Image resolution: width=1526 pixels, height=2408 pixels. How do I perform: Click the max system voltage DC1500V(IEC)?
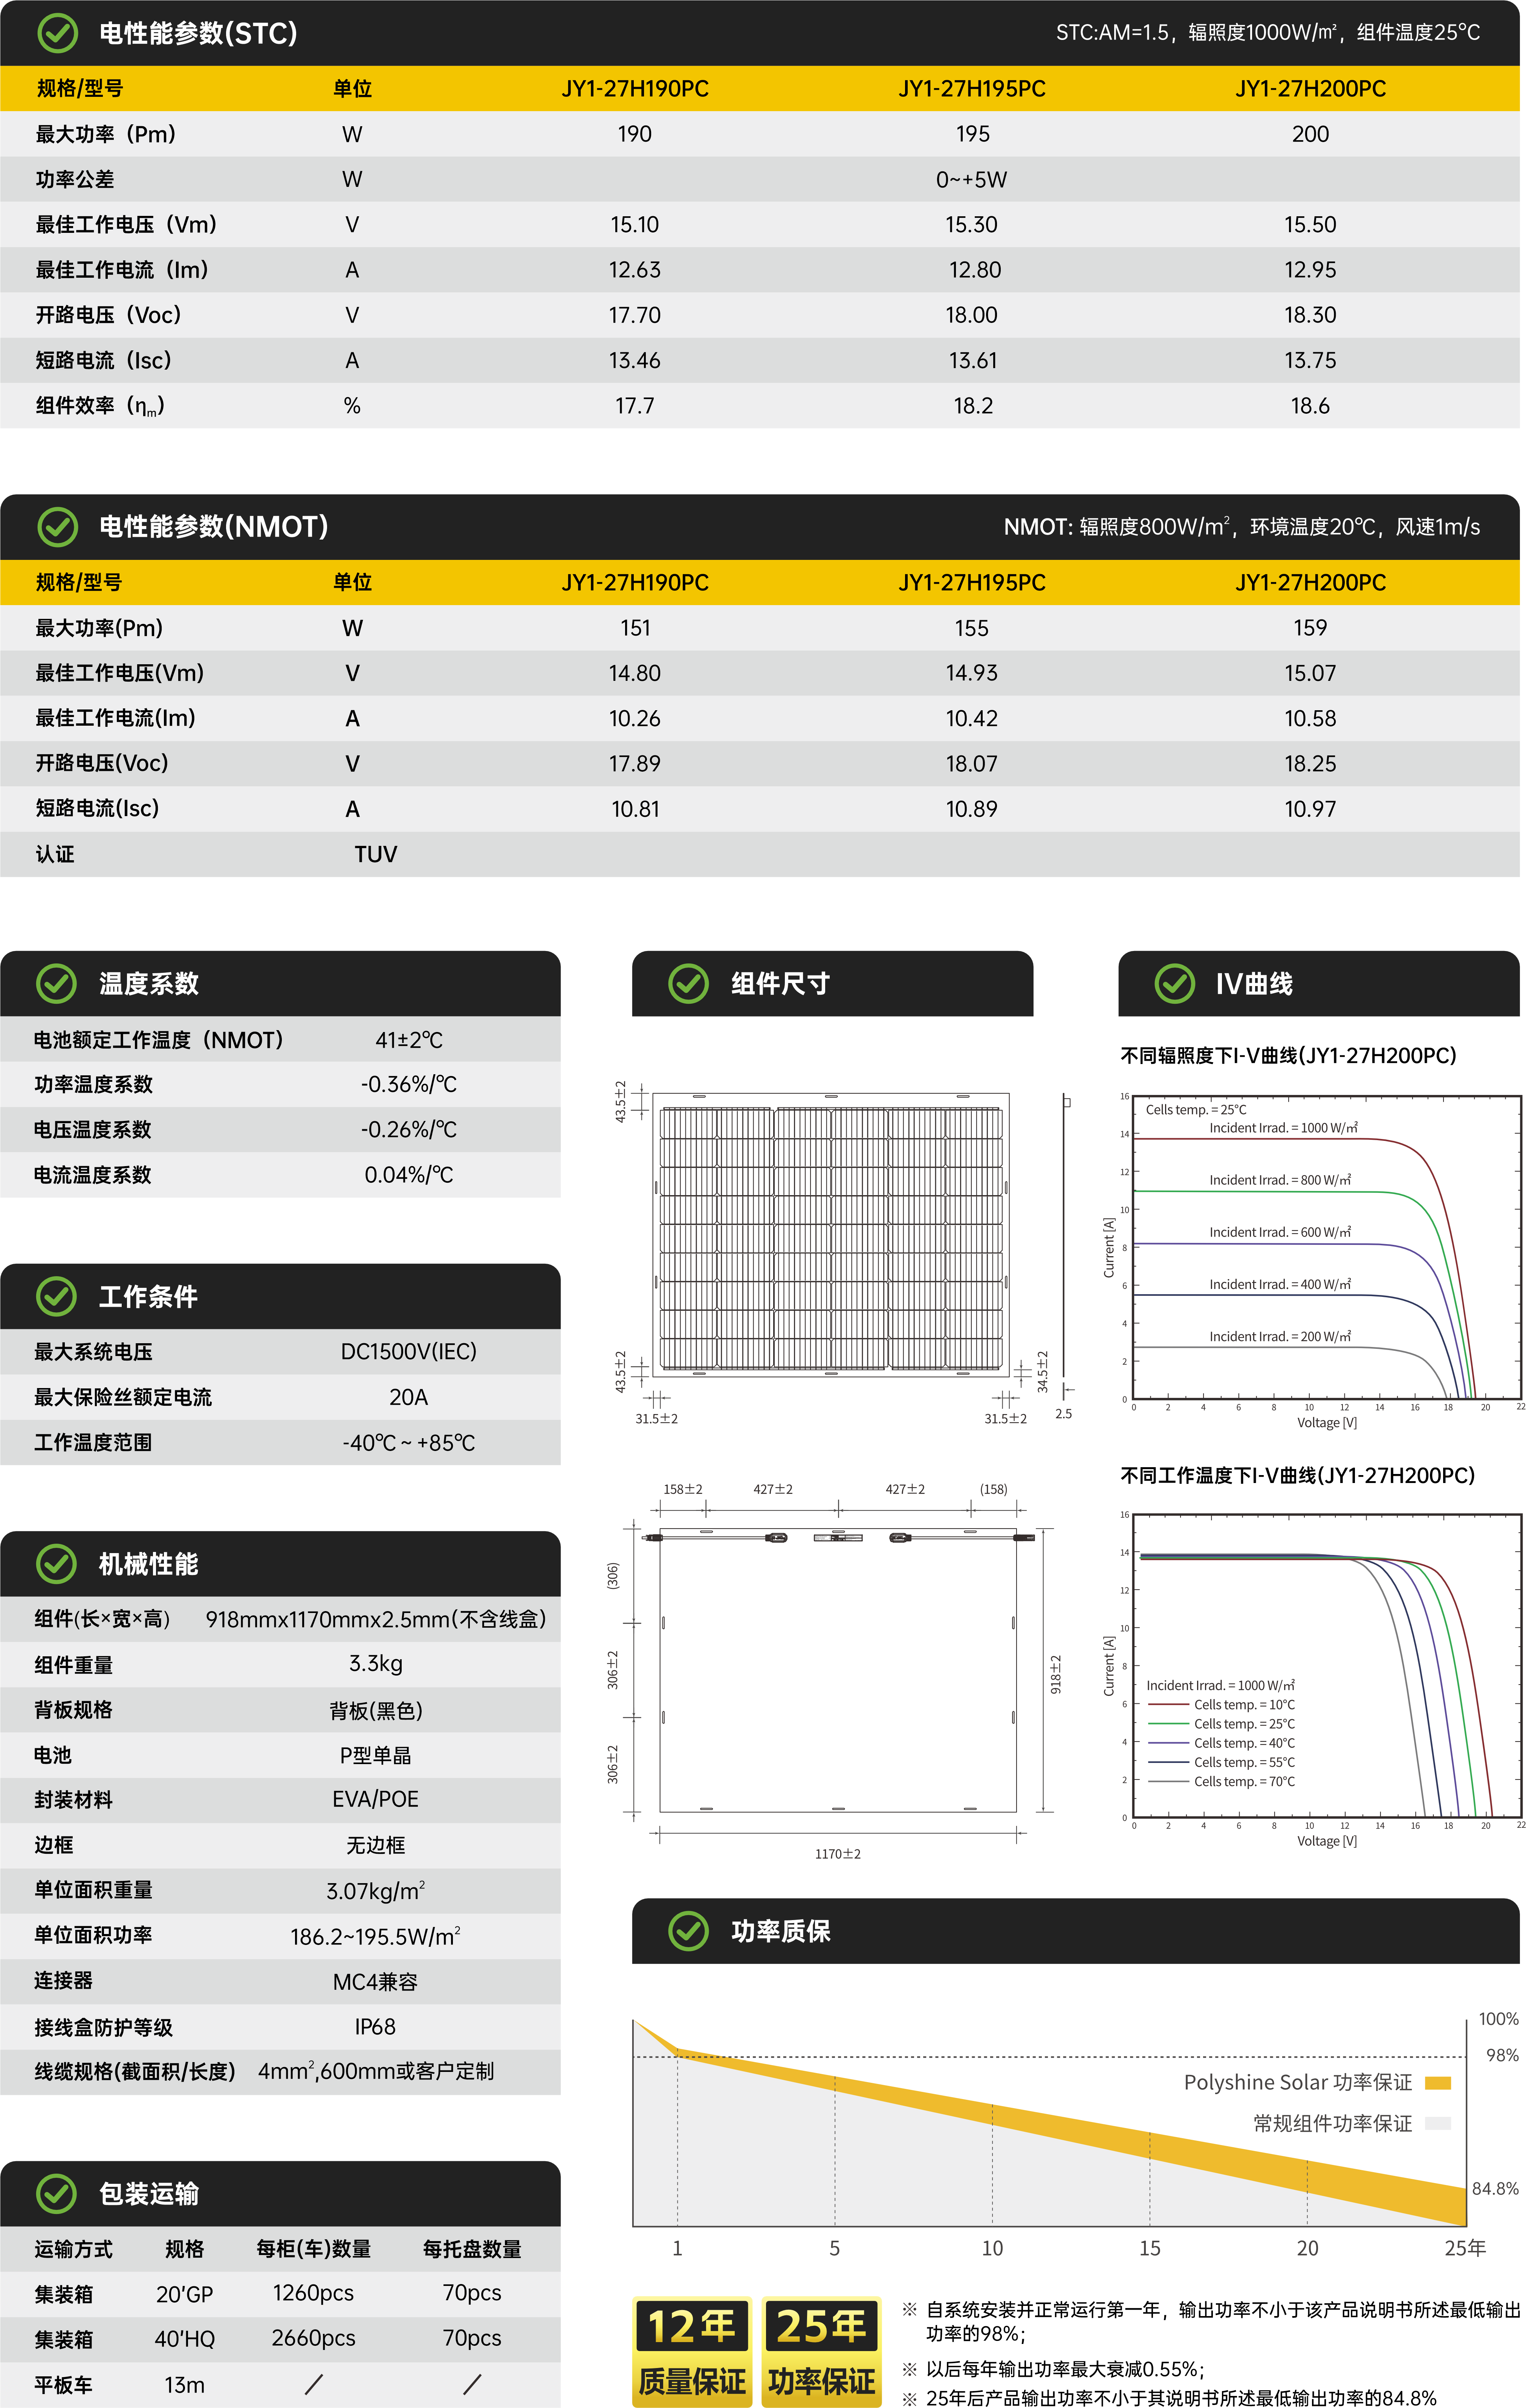409,1352
